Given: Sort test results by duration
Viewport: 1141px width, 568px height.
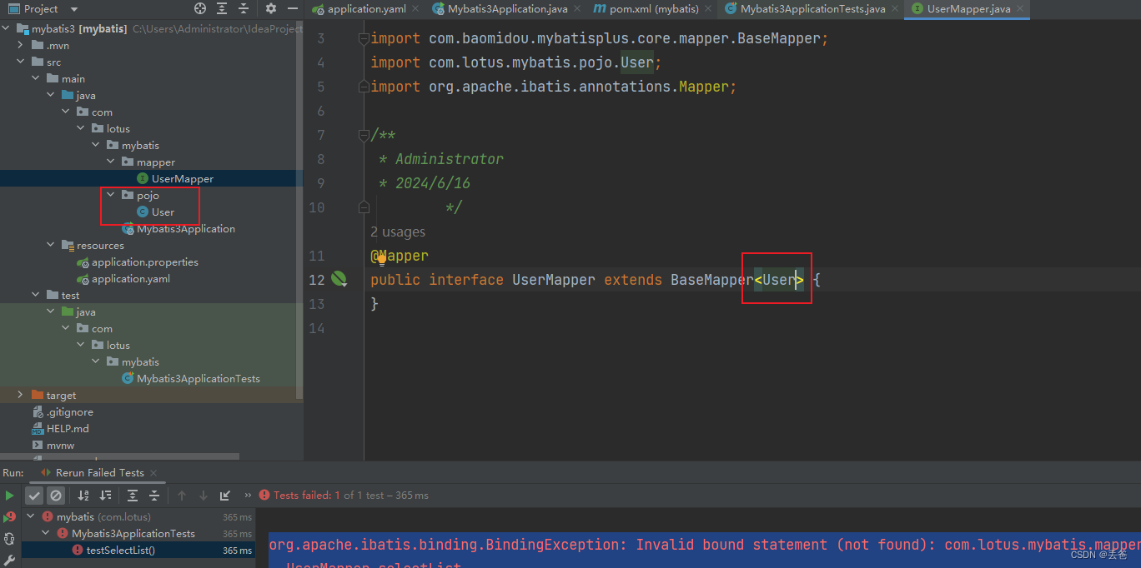Looking at the screenshot, I should [x=105, y=496].
